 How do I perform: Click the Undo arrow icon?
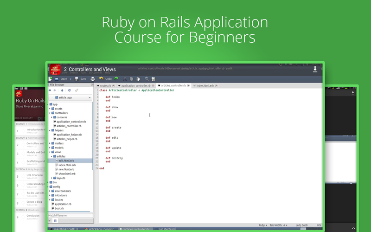[x=101, y=78]
